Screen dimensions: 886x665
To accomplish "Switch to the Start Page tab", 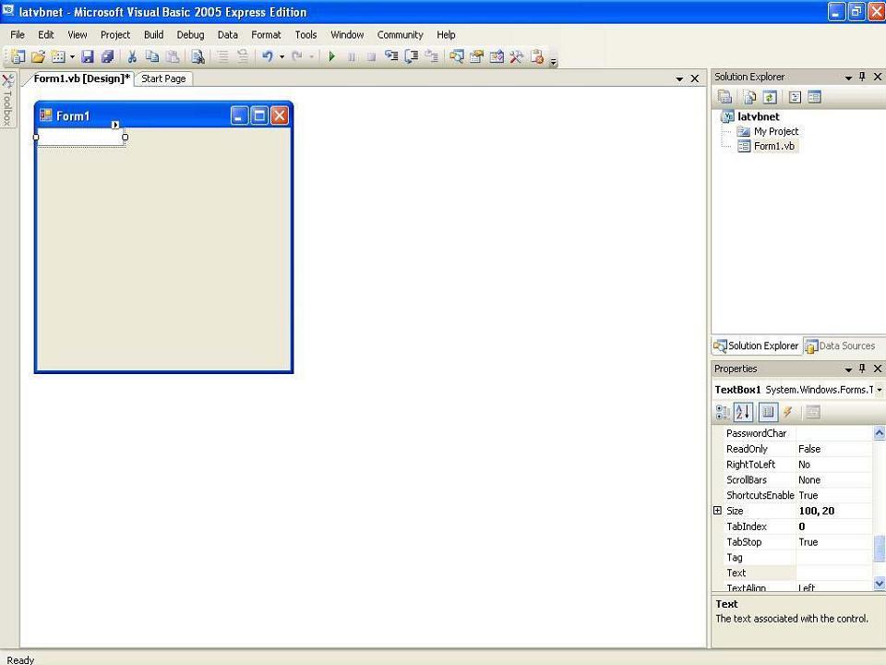I will coord(163,79).
